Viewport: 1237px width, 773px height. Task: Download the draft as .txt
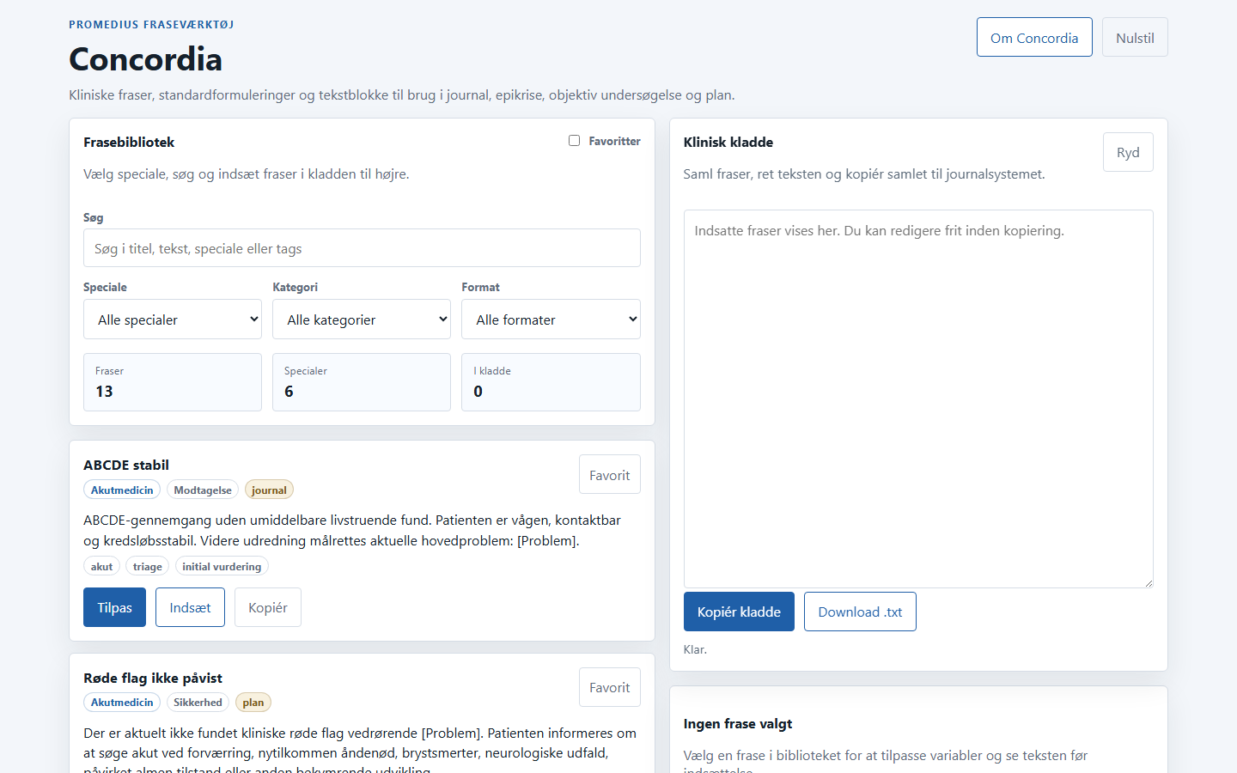point(860,612)
